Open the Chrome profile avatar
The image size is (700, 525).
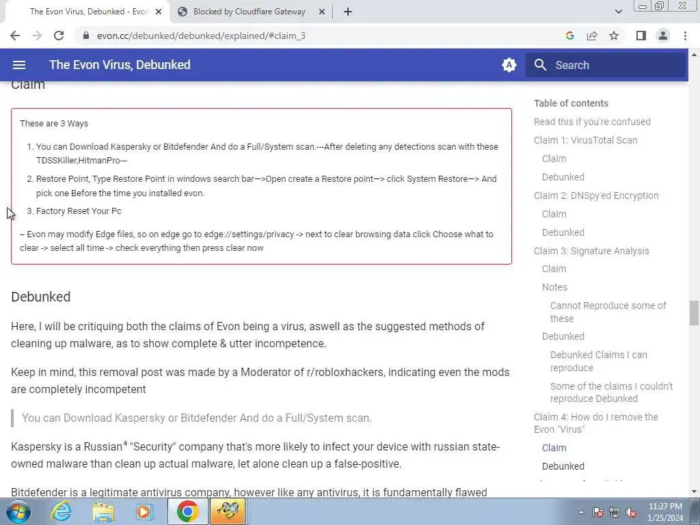coord(663,36)
